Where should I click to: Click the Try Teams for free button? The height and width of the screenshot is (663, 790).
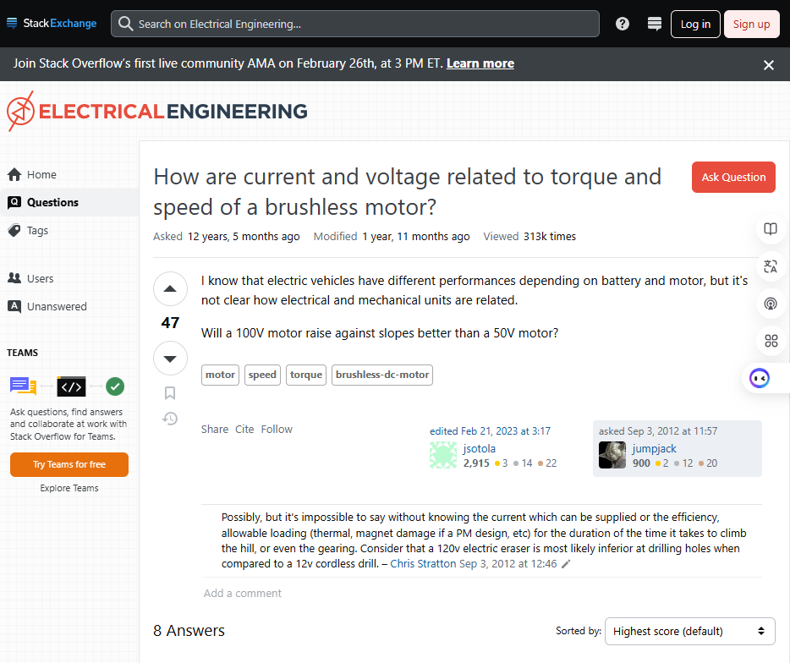click(69, 464)
